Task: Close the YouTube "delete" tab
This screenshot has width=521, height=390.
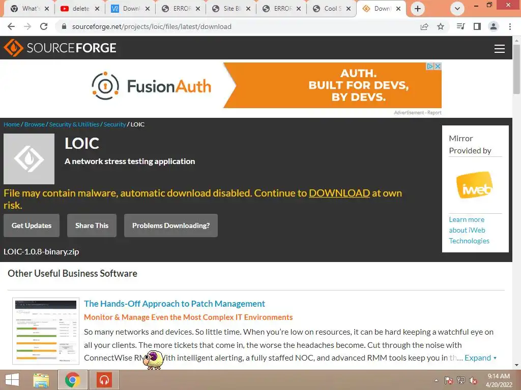Action: tap(97, 9)
